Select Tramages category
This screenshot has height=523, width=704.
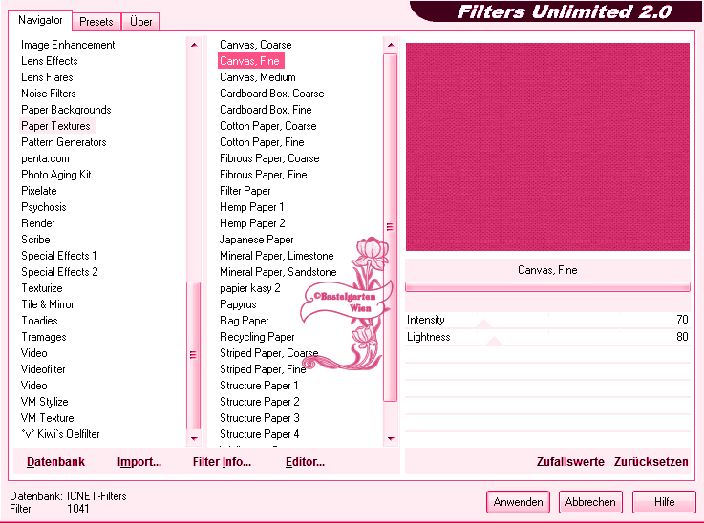coord(44,336)
